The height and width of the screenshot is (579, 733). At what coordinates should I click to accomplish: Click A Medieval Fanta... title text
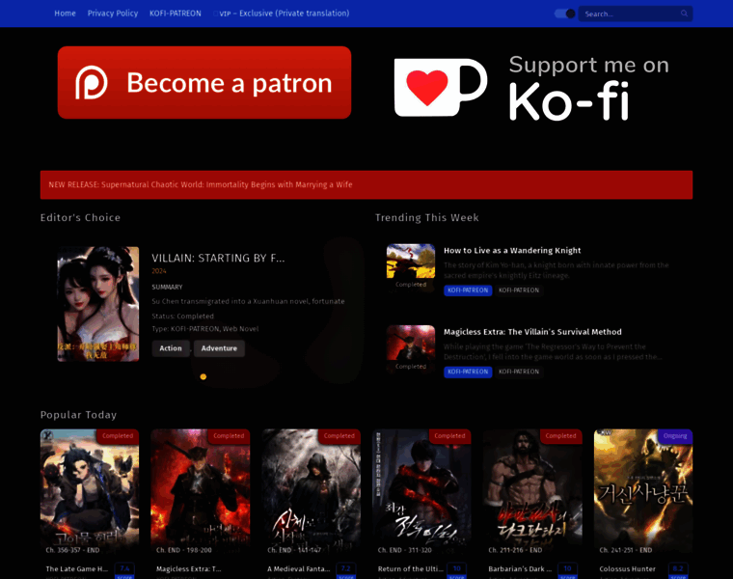click(x=299, y=569)
